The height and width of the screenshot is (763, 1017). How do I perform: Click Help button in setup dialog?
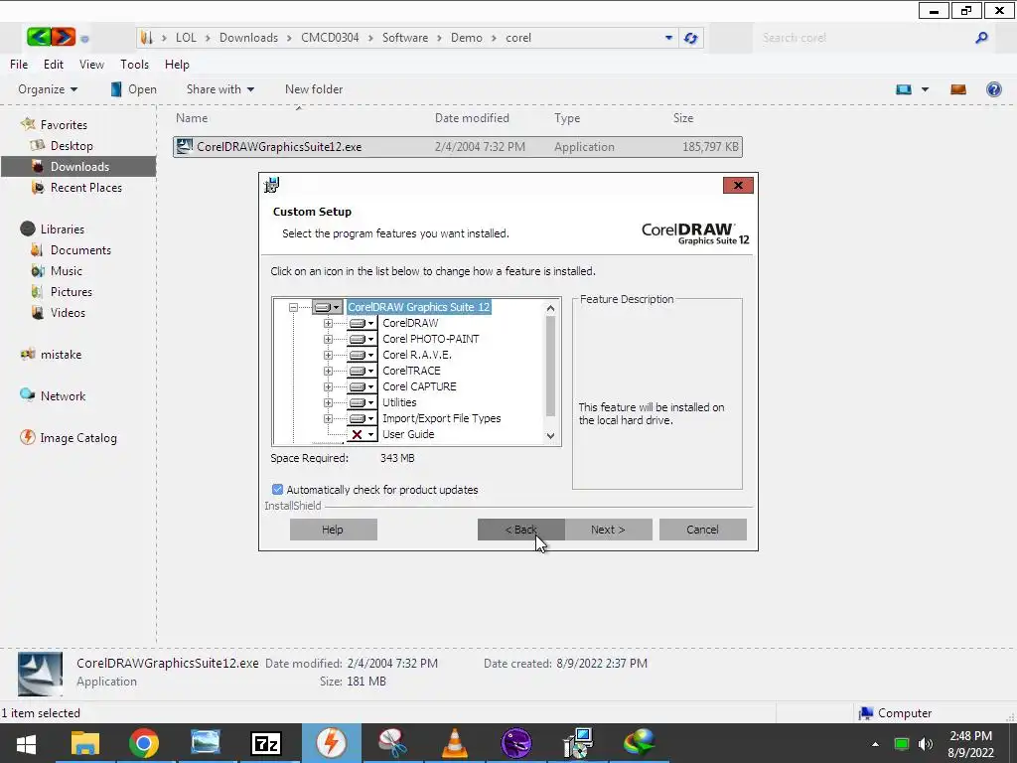tap(333, 530)
